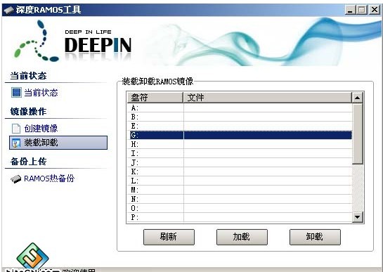Click the 加载 button
The height and width of the screenshot is (272, 383).
[x=242, y=237]
